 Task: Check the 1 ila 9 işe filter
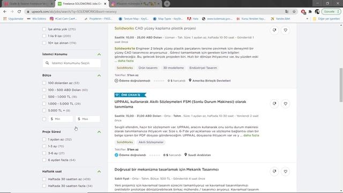(44, 36)
